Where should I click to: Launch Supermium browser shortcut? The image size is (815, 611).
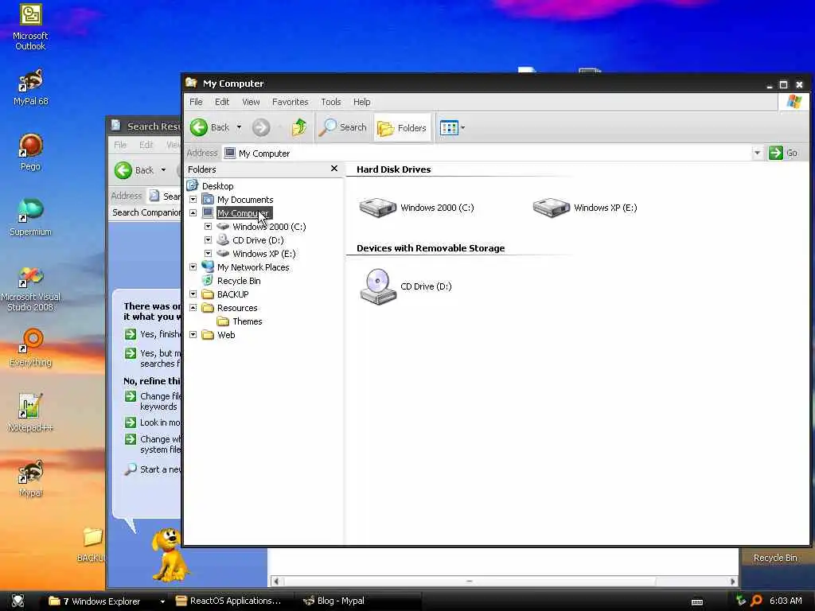coord(30,217)
